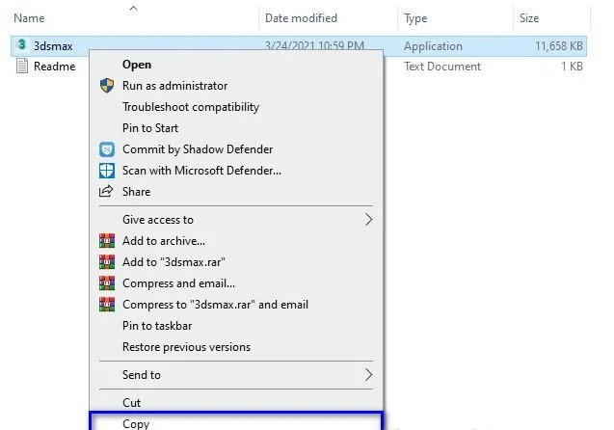614x430 pixels.
Task: Select Pin to taskbar
Action: (236, 326)
